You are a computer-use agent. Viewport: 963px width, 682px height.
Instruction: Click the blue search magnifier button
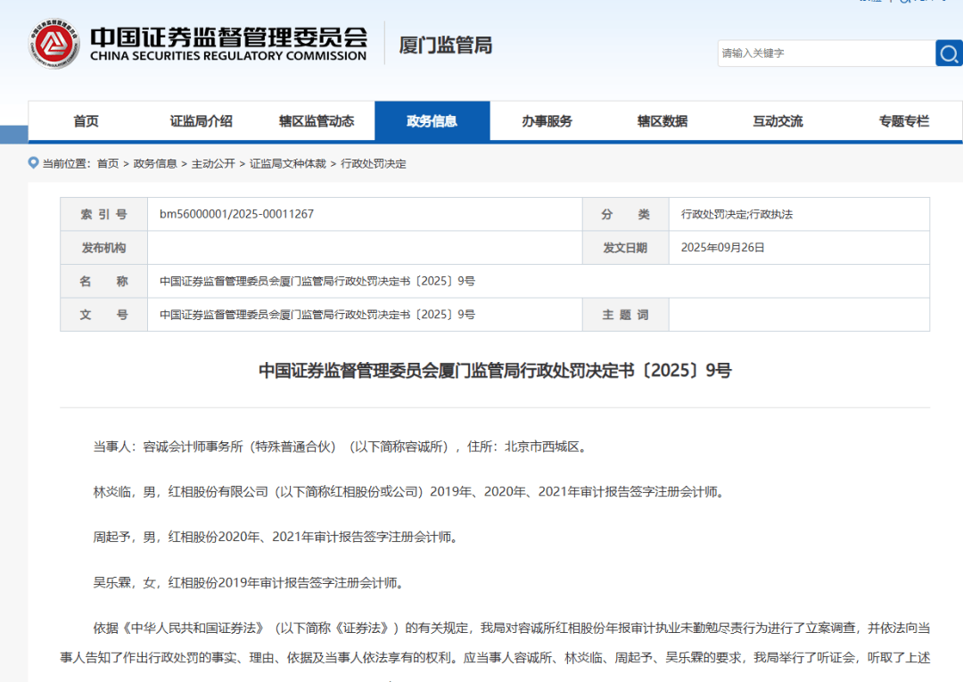pyautogui.click(x=949, y=53)
